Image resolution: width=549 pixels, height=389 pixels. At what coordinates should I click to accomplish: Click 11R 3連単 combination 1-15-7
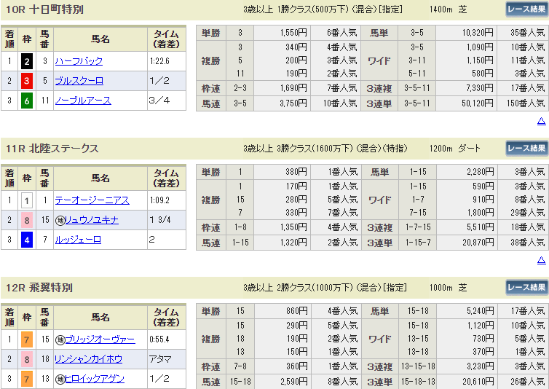[x=419, y=243]
